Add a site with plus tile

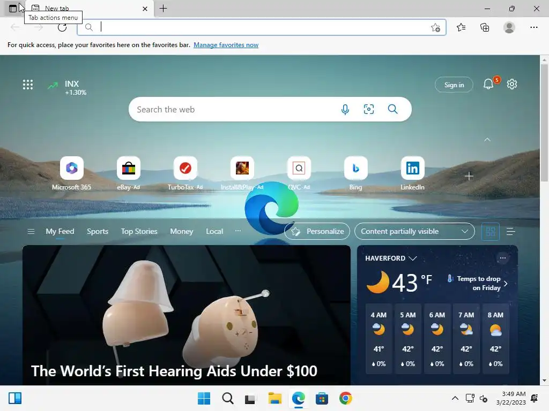(469, 176)
